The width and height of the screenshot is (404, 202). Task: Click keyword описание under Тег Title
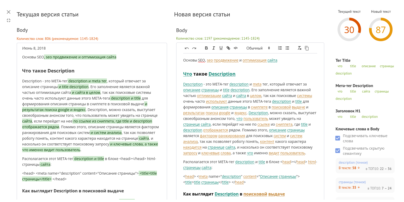click(369, 66)
